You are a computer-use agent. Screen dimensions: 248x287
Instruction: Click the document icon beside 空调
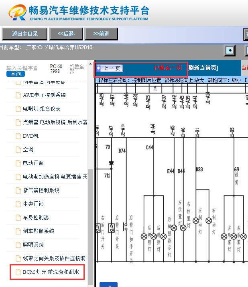tap(18, 150)
